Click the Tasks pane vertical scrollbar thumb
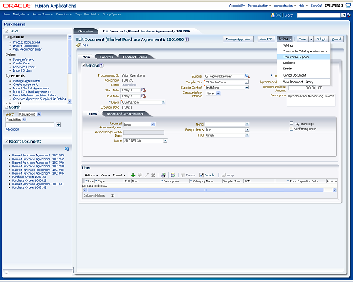 pos(69,56)
